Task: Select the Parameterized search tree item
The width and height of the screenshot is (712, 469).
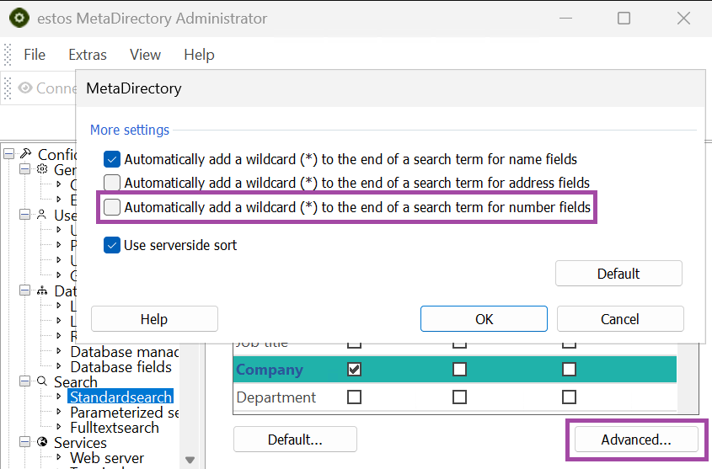Action: (125, 413)
